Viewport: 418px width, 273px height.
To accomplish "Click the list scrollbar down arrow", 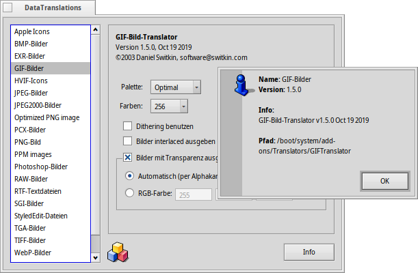I will tap(95, 258).
